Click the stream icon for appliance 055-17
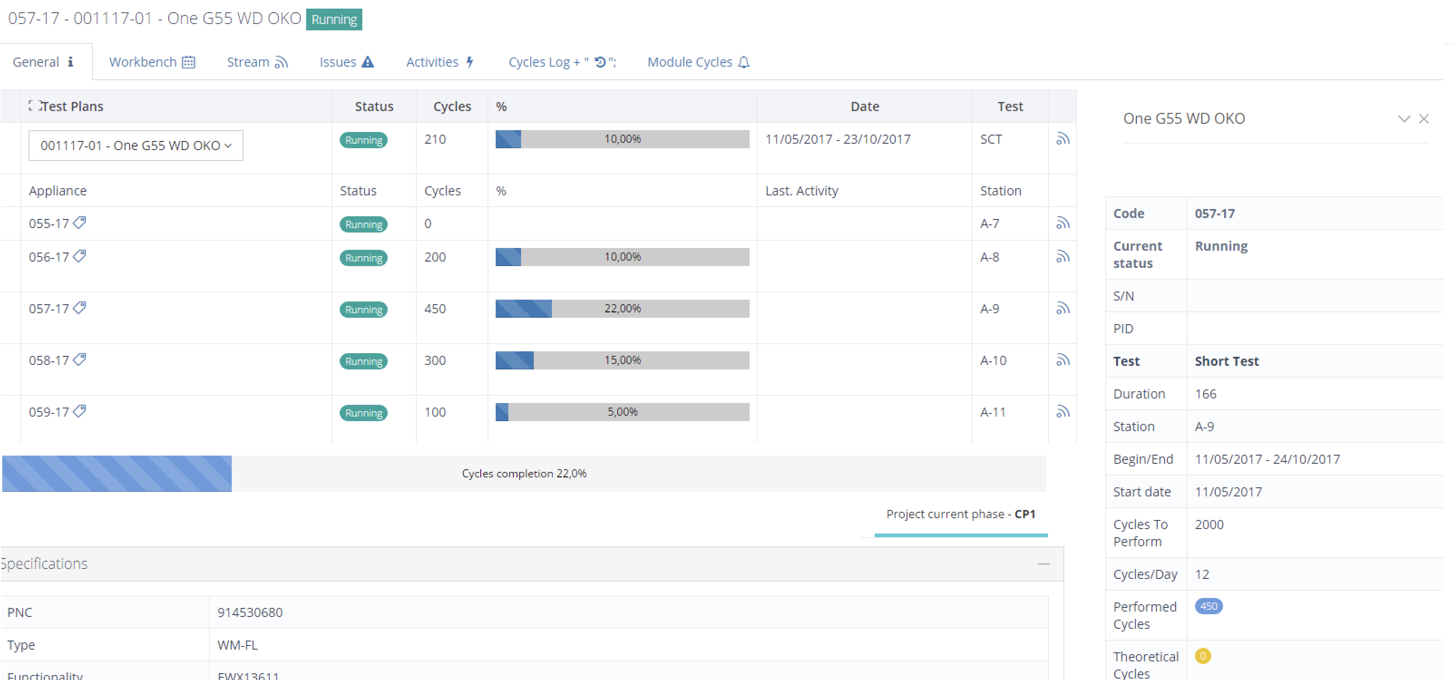The height and width of the screenshot is (680, 1453). click(x=1063, y=223)
